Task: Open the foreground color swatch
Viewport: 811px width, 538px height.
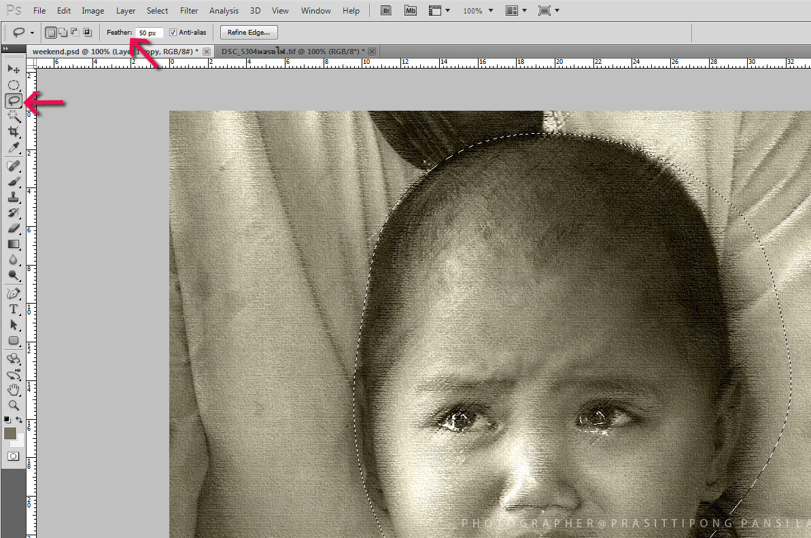Action: click(10, 433)
